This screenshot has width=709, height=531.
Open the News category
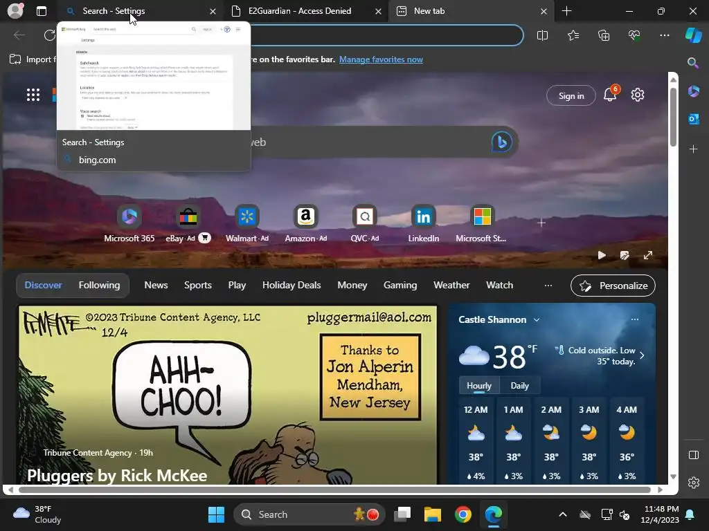[x=156, y=285]
